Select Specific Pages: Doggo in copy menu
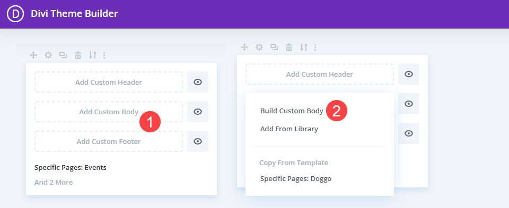 point(296,178)
